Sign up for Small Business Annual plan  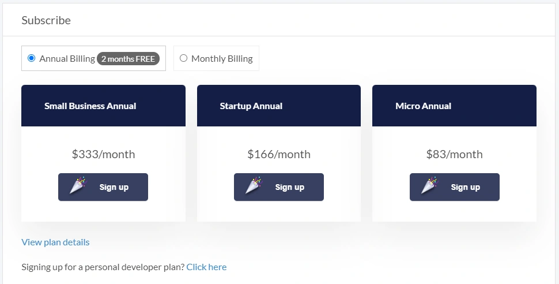[103, 187]
